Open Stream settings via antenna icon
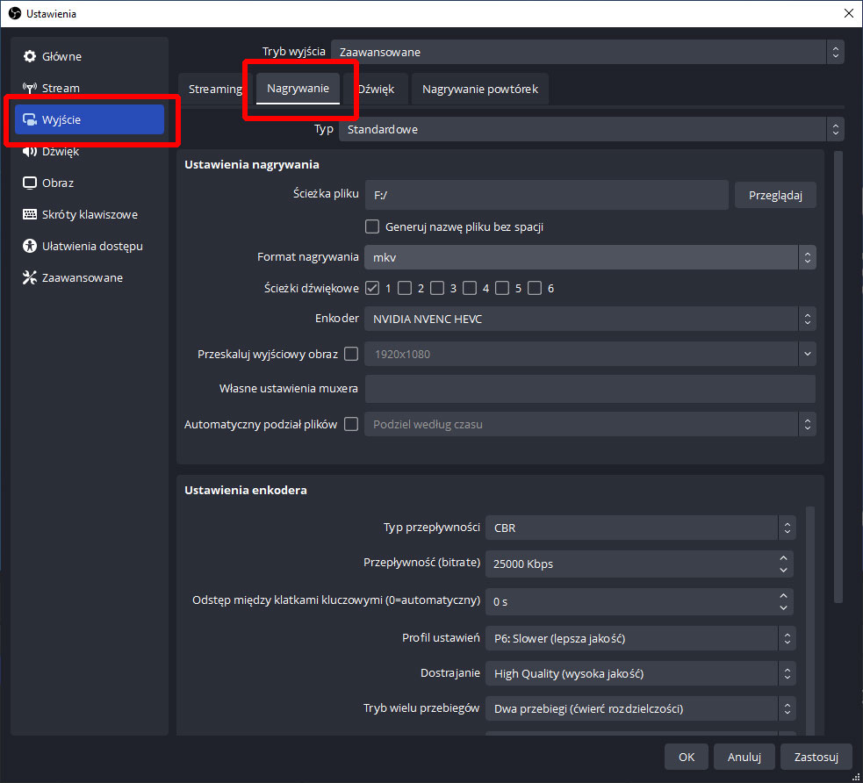Viewport: 863px width, 783px height. click(30, 89)
